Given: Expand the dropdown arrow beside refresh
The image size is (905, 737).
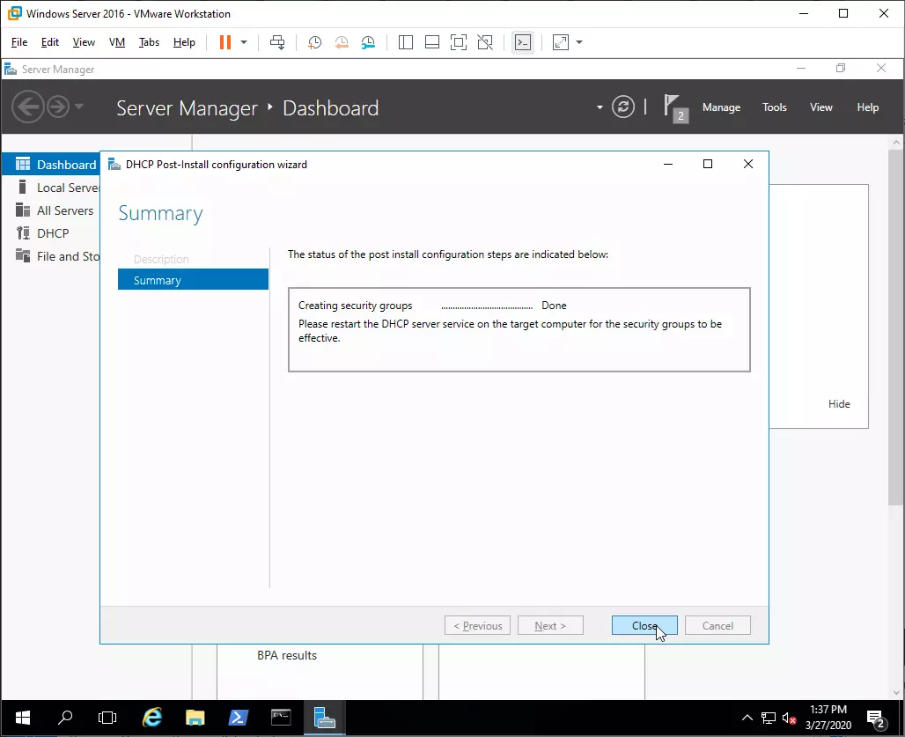Looking at the screenshot, I should point(600,107).
